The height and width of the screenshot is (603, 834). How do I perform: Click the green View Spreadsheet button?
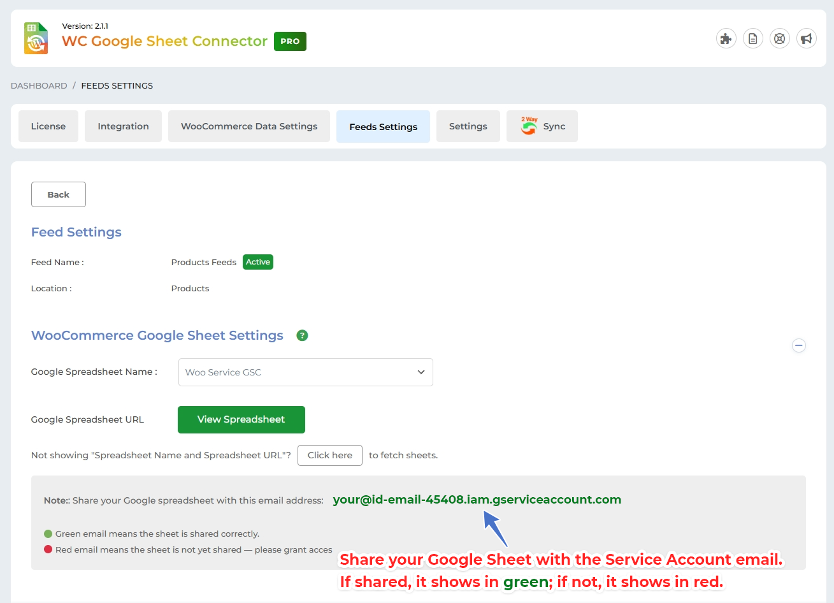click(x=241, y=419)
